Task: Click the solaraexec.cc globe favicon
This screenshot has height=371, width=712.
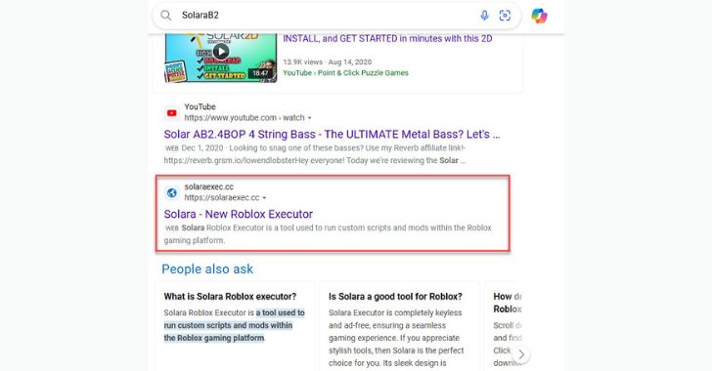Action: pyautogui.click(x=172, y=192)
